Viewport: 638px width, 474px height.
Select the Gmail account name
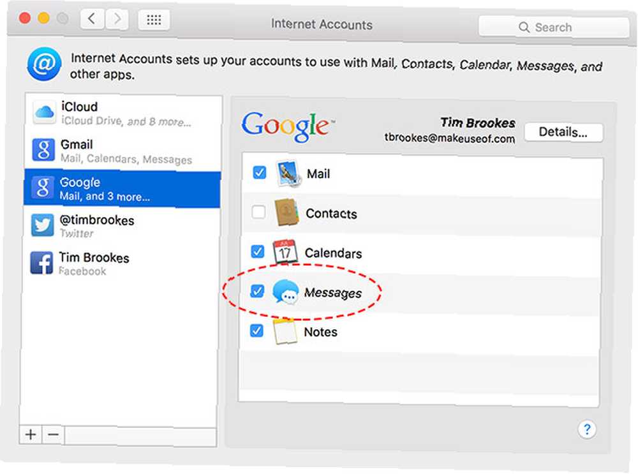pos(77,144)
